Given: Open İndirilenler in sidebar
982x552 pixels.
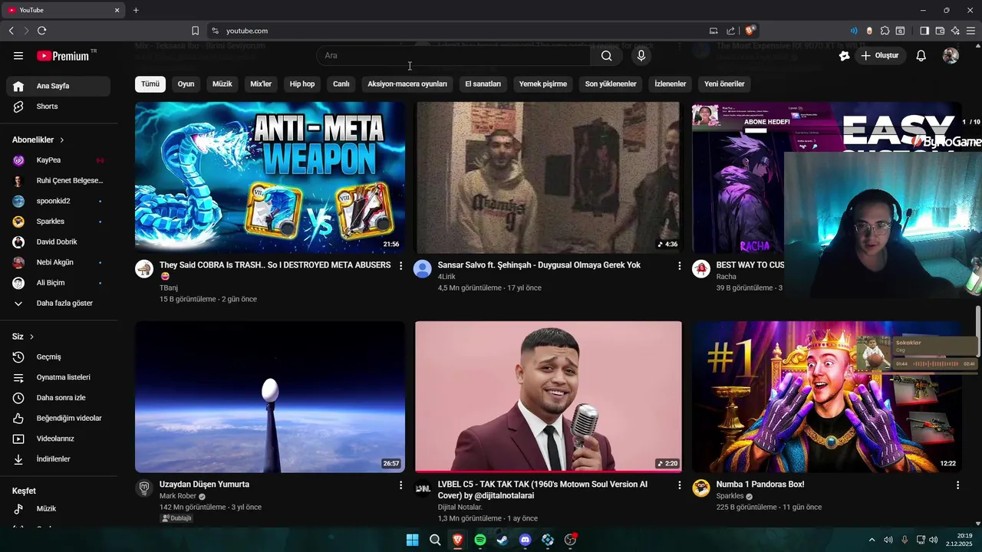Looking at the screenshot, I should [58, 459].
